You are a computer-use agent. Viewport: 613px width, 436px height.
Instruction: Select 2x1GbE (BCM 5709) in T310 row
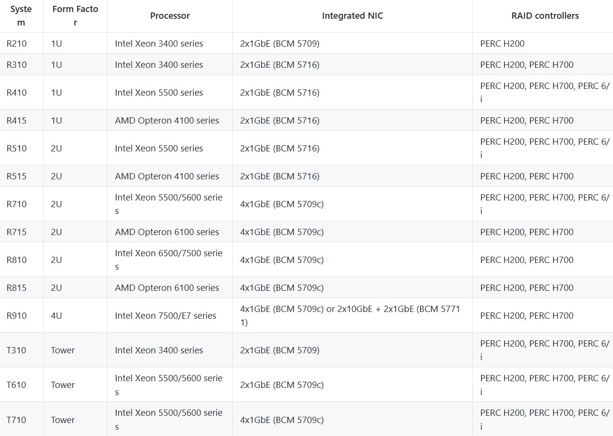click(x=352, y=350)
